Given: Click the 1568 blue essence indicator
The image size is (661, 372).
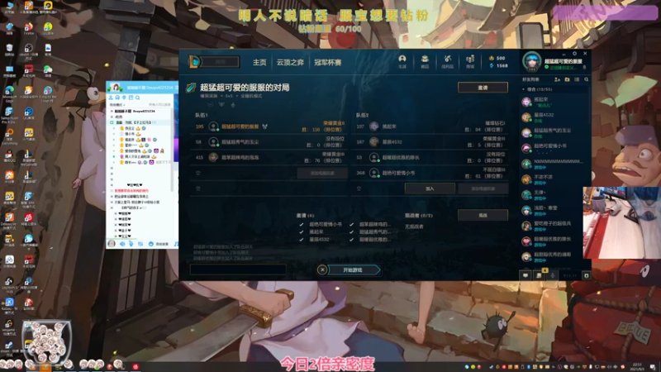Looking at the screenshot, I should [x=498, y=66].
